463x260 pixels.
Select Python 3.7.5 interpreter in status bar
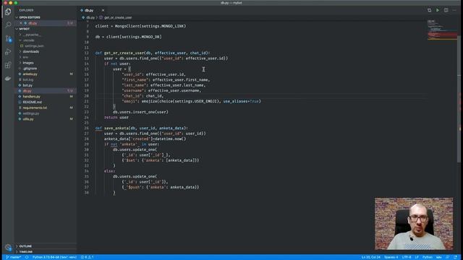click(x=54, y=257)
